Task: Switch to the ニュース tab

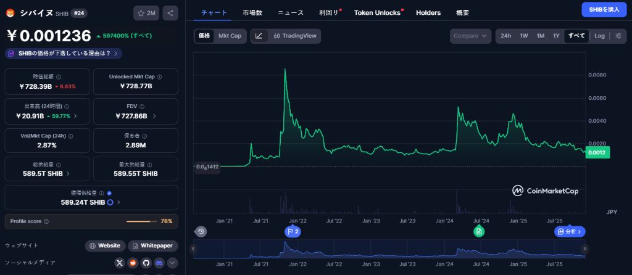Action: point(290,12)
